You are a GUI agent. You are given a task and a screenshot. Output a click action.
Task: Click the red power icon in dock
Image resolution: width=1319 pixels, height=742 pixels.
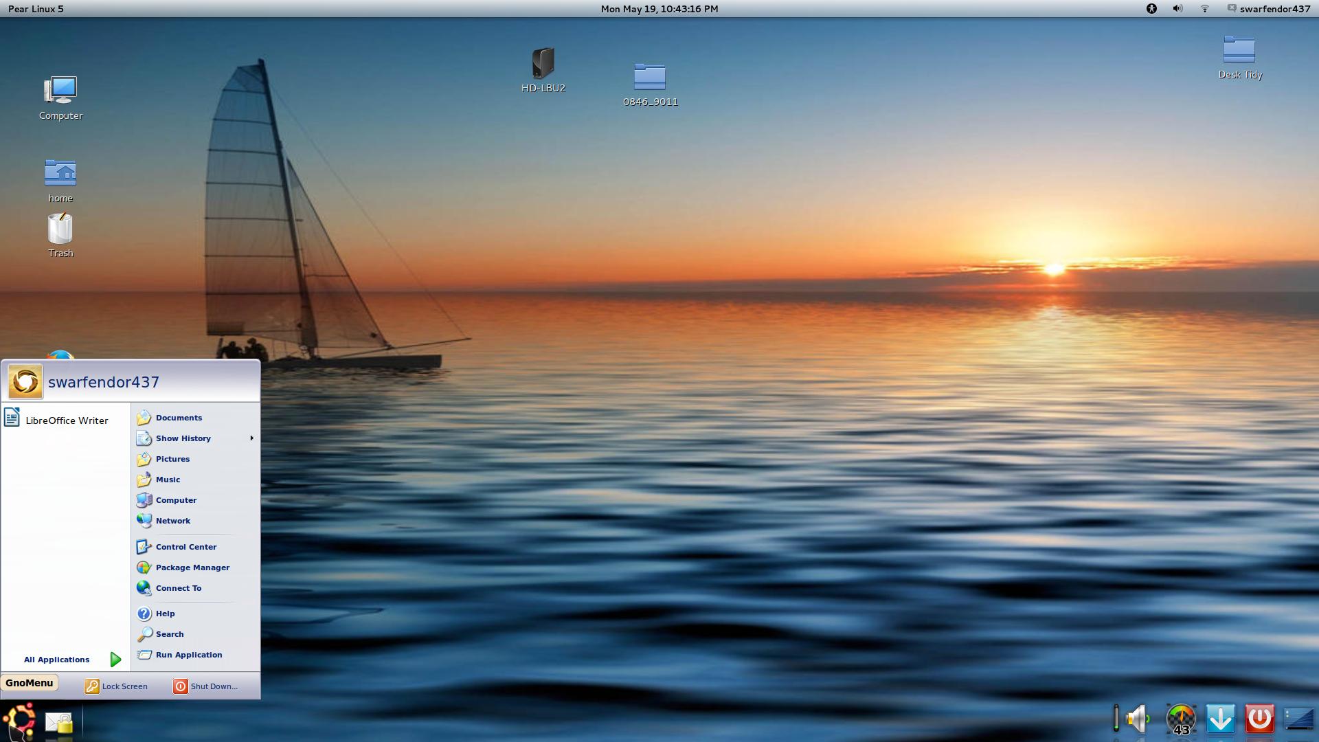click(x=1259, y=719)
